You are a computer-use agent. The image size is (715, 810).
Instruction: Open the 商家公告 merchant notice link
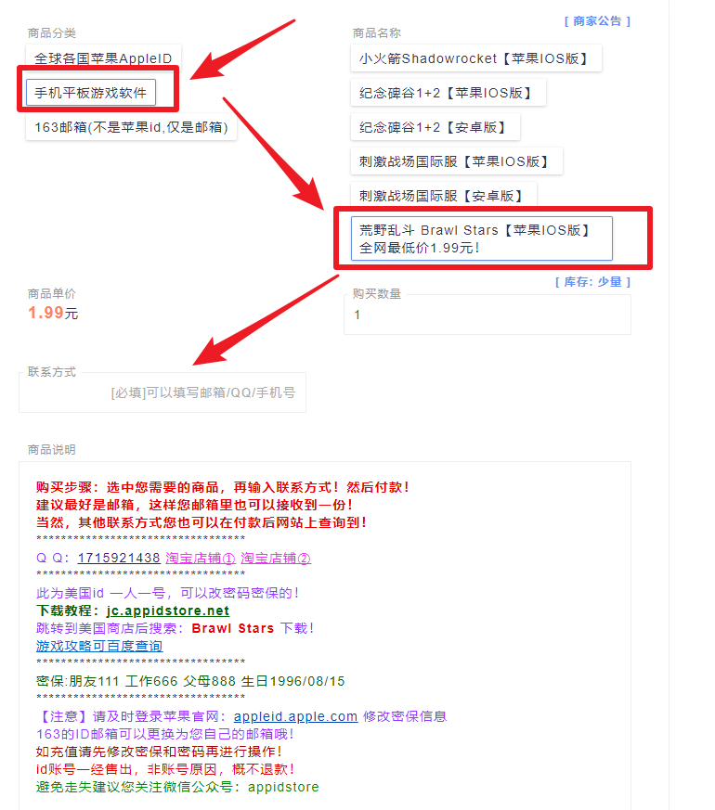[597, 21]
